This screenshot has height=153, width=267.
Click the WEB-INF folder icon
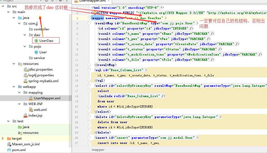coord(25,104)
